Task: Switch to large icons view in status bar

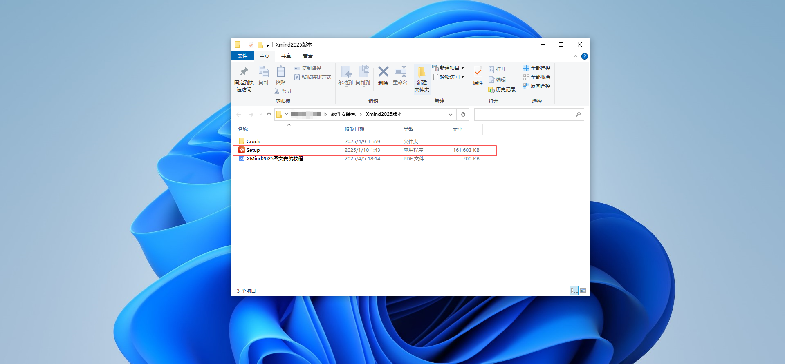Action: tap(583, 291)
